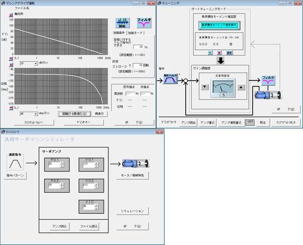Image resolution: width=303 pixels, height=245 pixels.
Task: Decrease the VIC value with its down spinner
Action: [x=96, y=208]
